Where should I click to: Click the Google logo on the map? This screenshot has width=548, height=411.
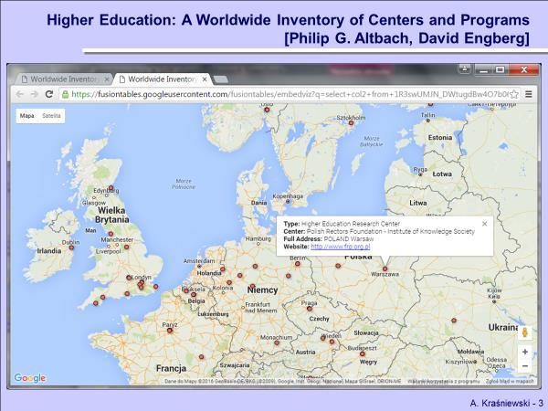[x=30, y=378]
